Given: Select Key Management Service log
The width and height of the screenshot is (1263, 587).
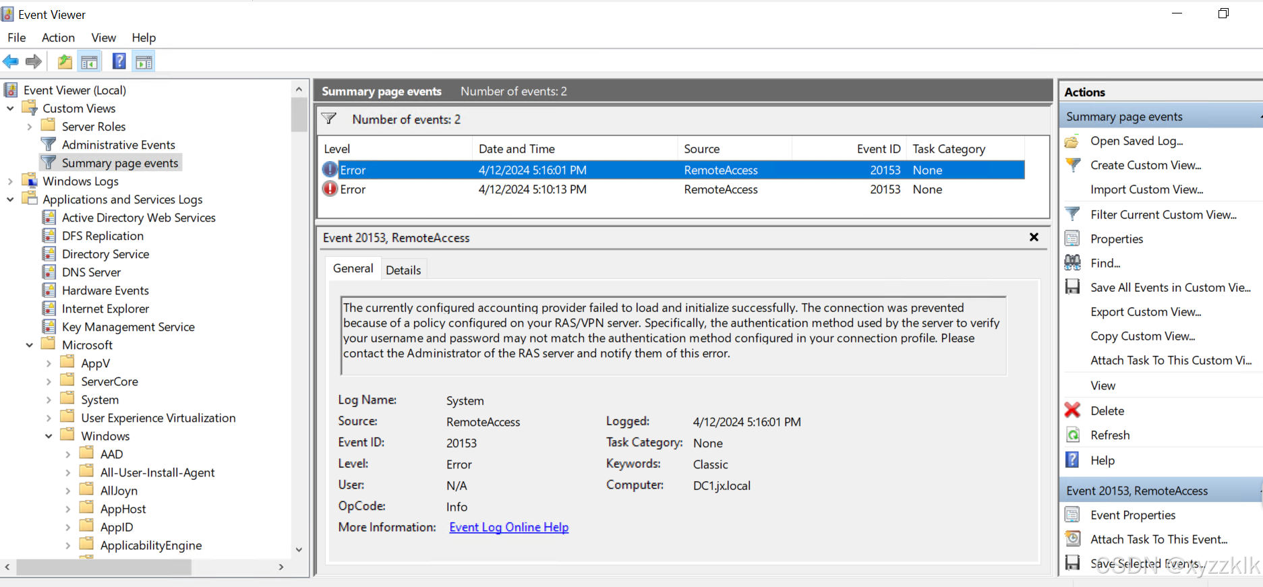Looking at the screenshot, I should point(128,326).
